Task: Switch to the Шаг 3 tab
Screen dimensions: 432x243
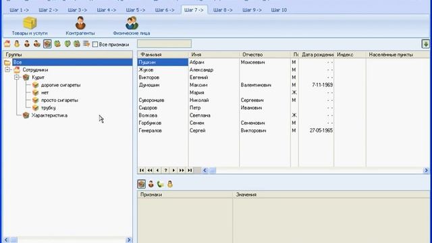Action: (x=77, y=10)
